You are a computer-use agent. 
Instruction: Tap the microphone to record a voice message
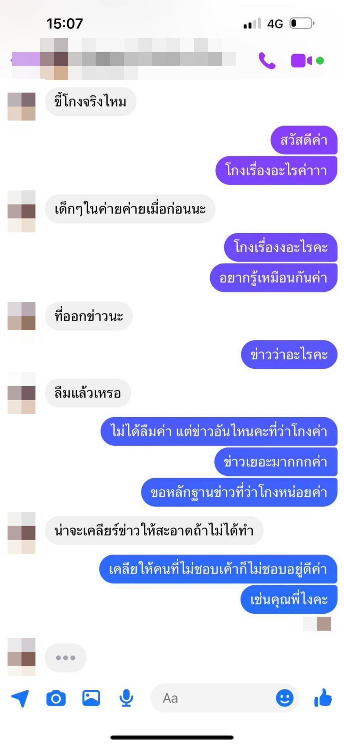(x=126, y=698)
